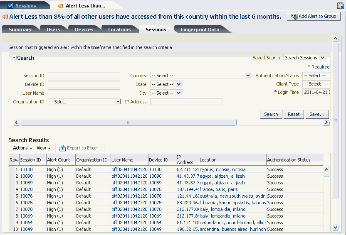
Task: Open the Authentication Status dropdown
Action: [x=316, y=76]
